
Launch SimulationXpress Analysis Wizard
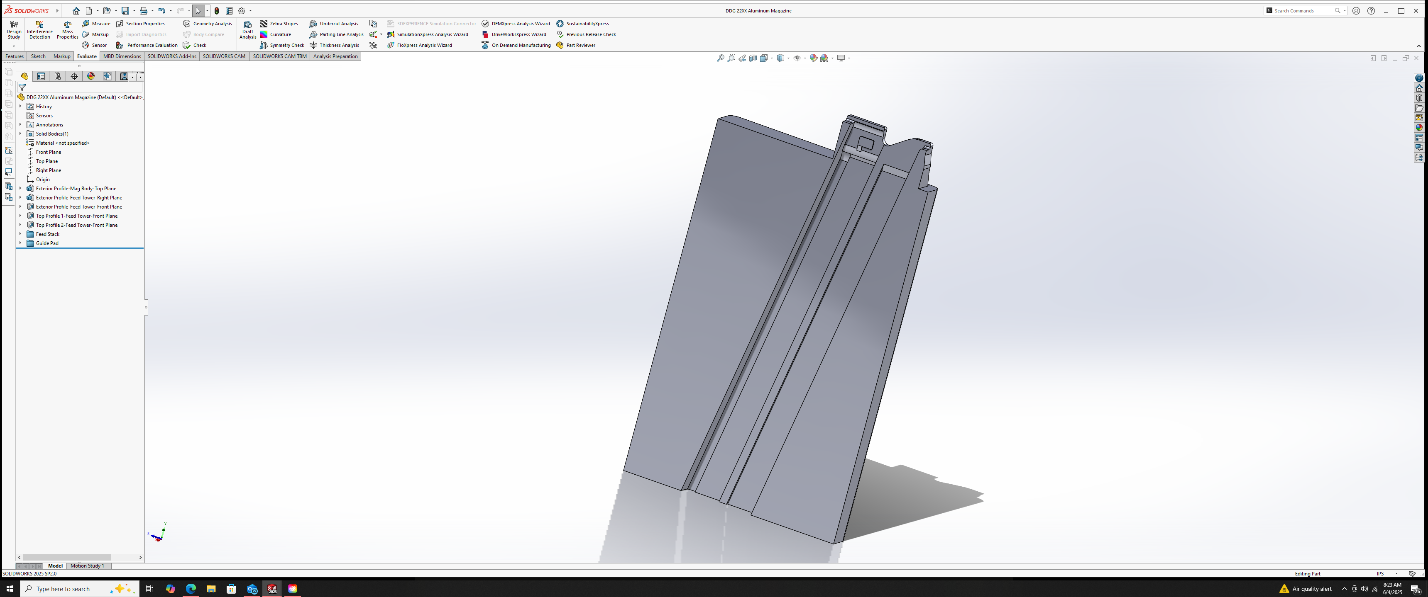coord(428,34)
